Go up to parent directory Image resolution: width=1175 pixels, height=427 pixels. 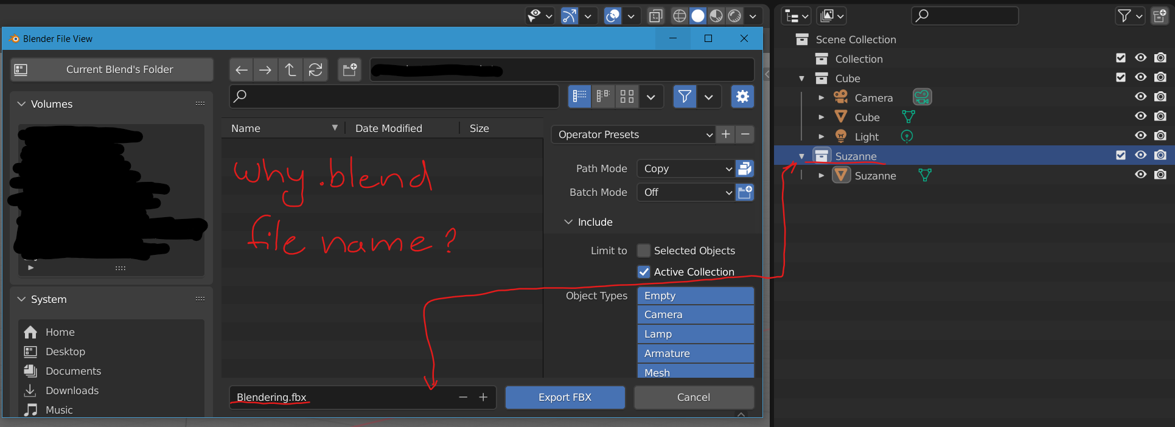[x=290, y=70]
